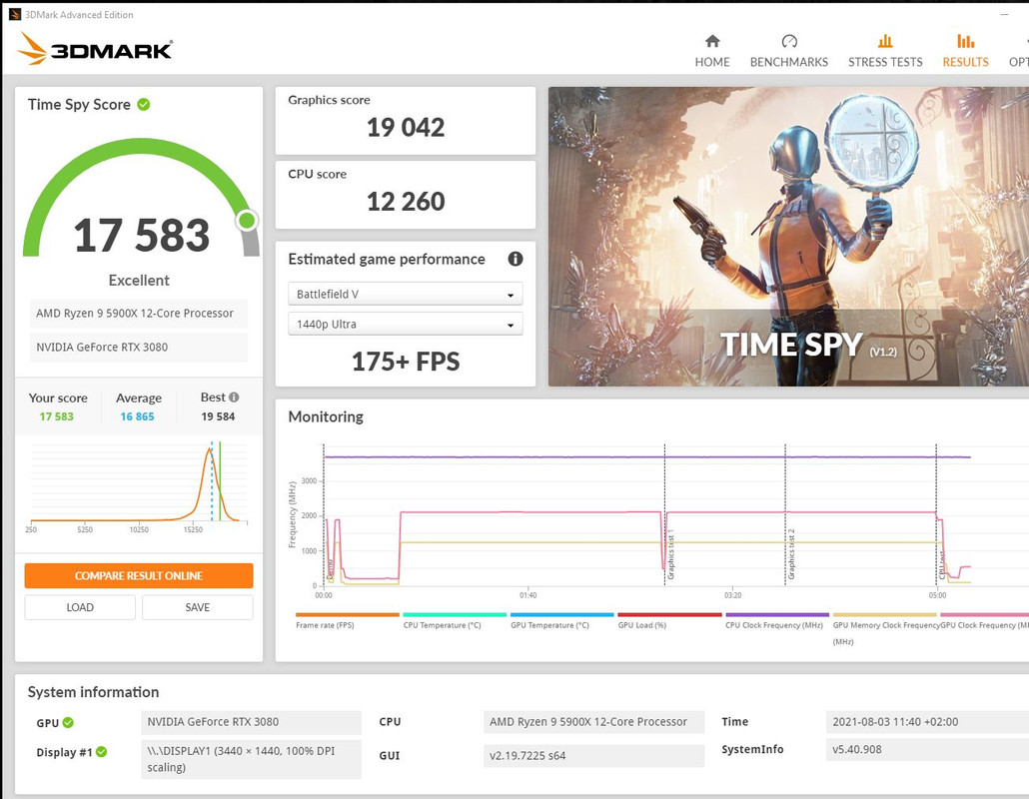The width and height of the screenshot is (1029, 799).
Task: Open the 1440p Ultra resolution dropdown
Action: click(x=405, y=324)
